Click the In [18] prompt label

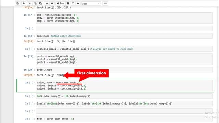point(29,36)
